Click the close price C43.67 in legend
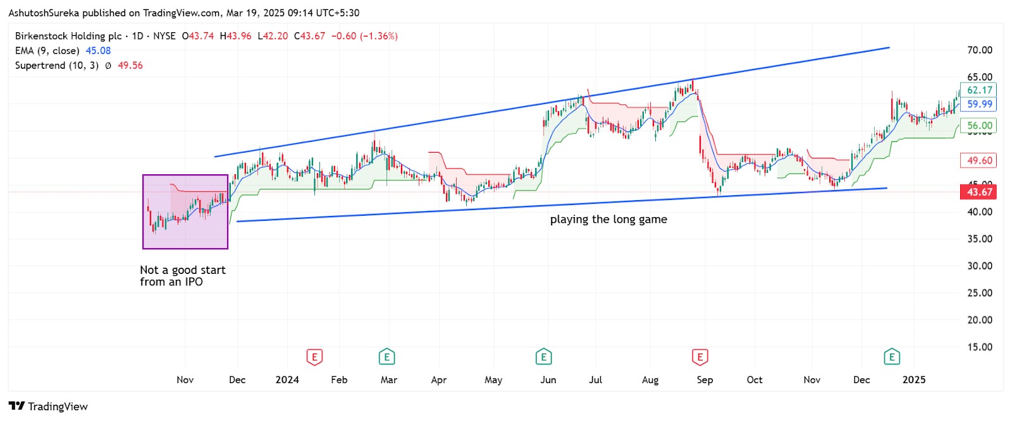Screen dimensions: 1012x421 tap(309, 36)
